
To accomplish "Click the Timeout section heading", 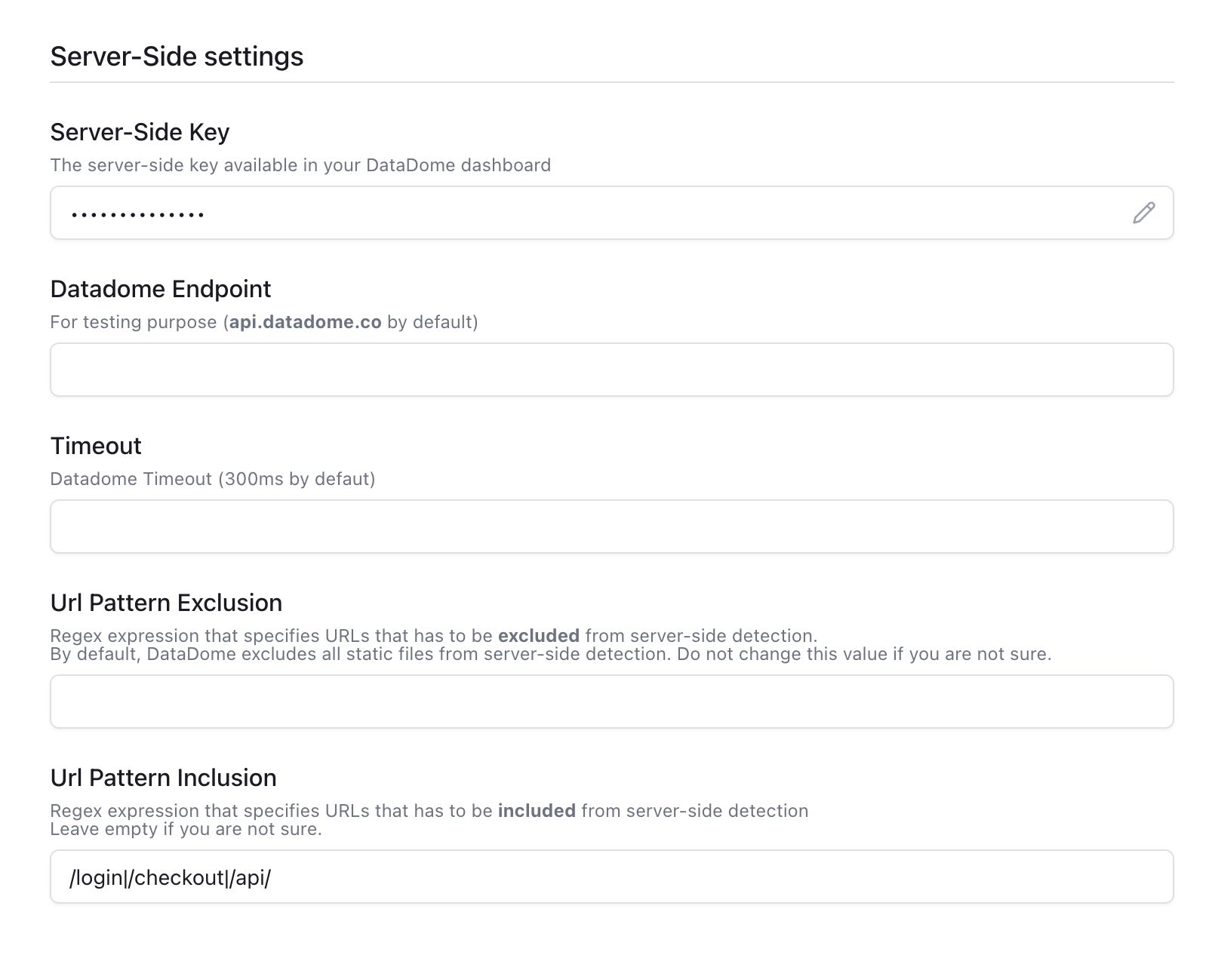I will (x=95, y=446).
